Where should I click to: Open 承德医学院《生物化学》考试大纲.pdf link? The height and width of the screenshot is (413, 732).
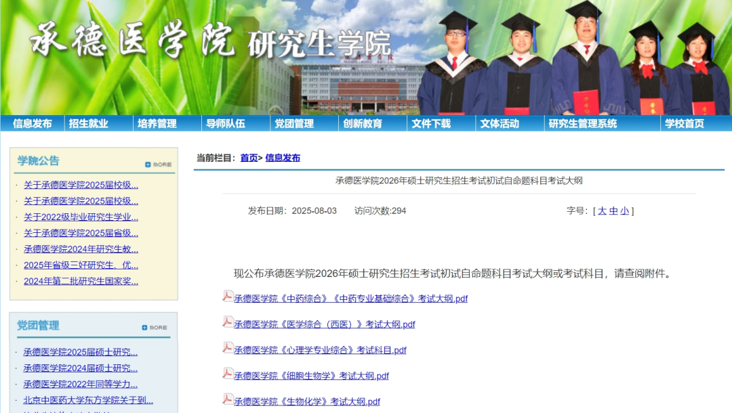[x=307, y=401]
